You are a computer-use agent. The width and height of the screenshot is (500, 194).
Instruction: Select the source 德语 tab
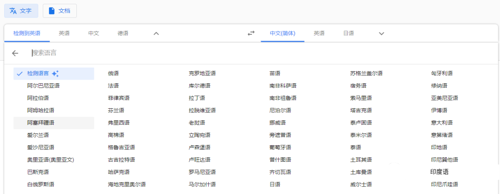pos(123,33)
